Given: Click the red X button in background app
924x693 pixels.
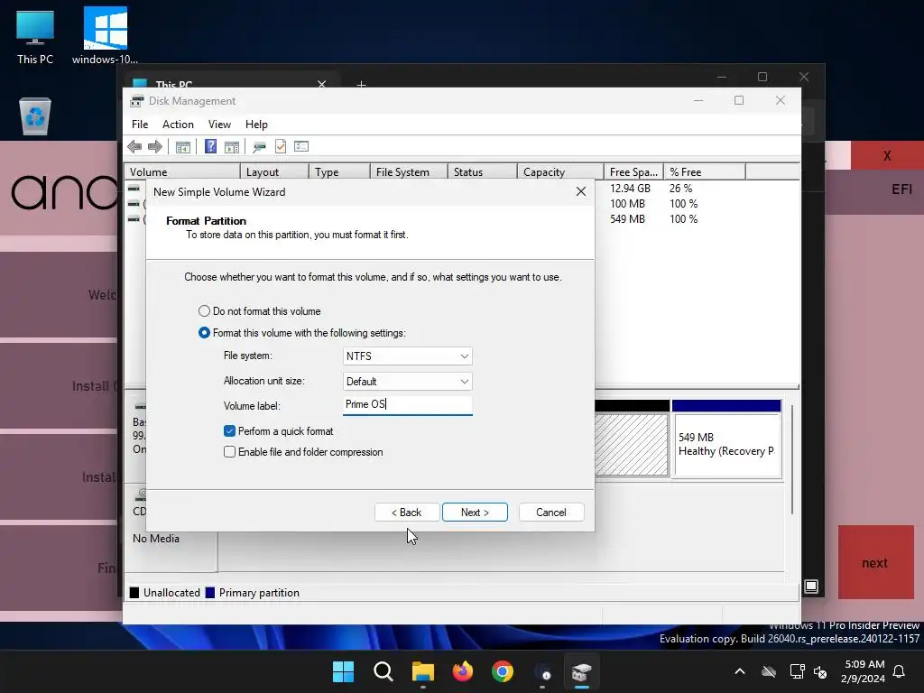Looking at the screenshot, I should 887,155.
